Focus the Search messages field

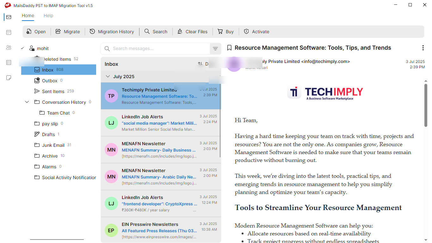tap(156, 49)
